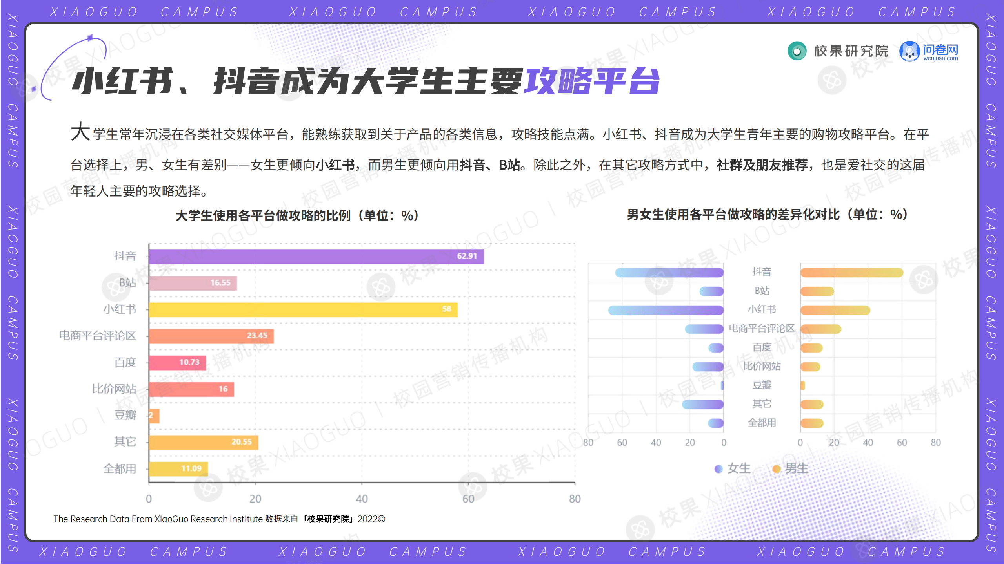Click the wenjuan.com link text
The width and height of the screenshot is (1004, 564).
click(940, 59)
